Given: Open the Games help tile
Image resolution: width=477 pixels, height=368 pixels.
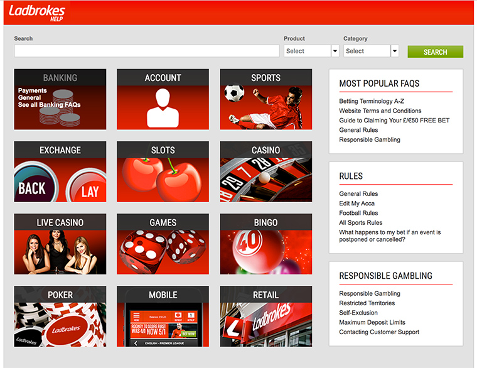Looking at the screenshot, I should point(163,244).
